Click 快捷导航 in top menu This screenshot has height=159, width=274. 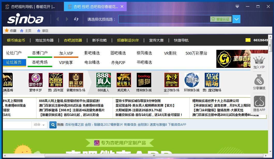[181, 40]
